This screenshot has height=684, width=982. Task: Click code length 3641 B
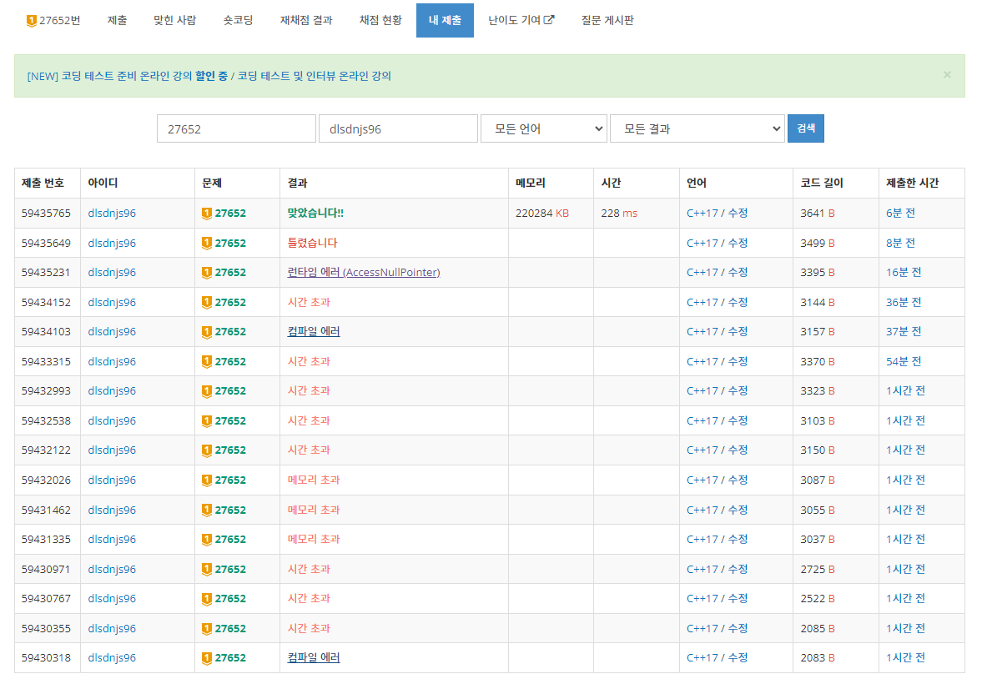click(818, 213)
